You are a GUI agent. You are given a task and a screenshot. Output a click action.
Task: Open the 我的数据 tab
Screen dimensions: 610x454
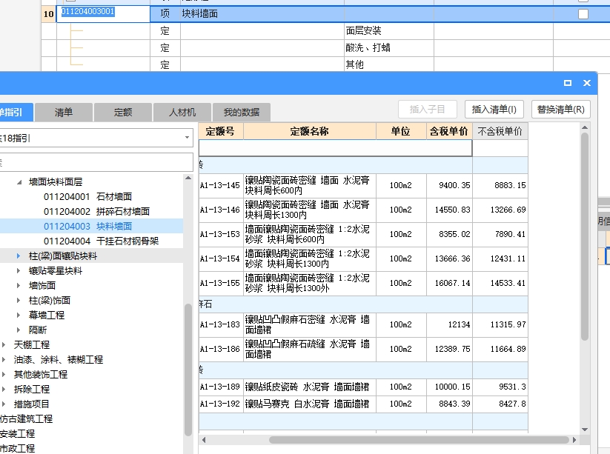coord(241,113)
